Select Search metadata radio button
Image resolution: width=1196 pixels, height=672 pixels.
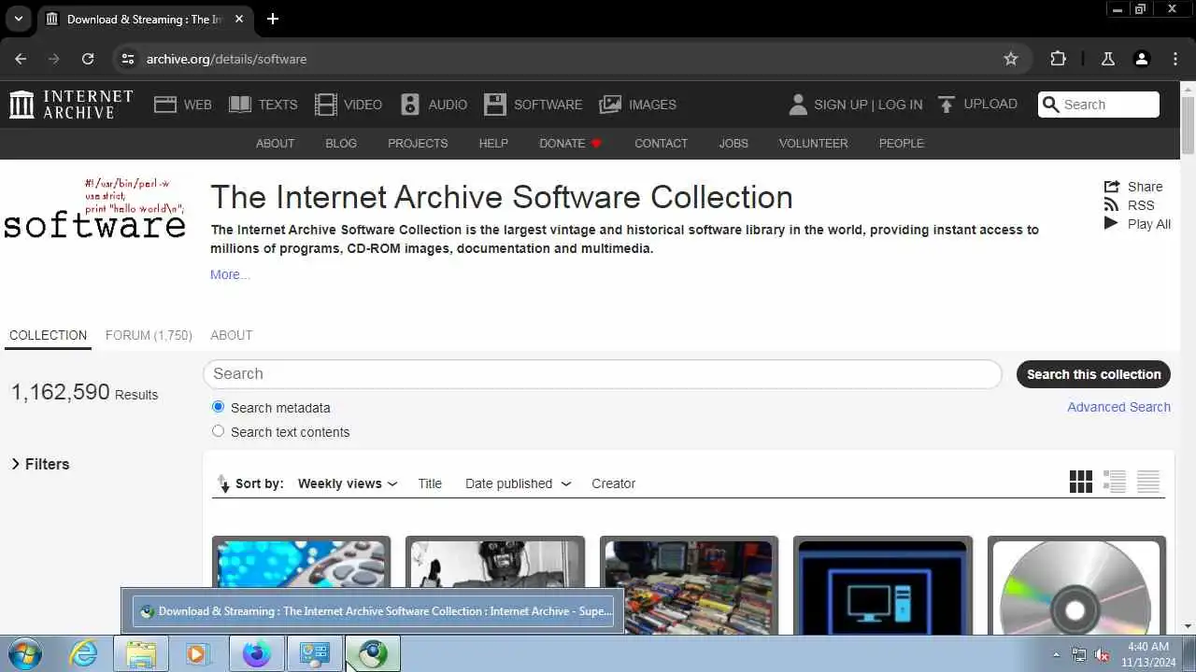coord(219,407)
